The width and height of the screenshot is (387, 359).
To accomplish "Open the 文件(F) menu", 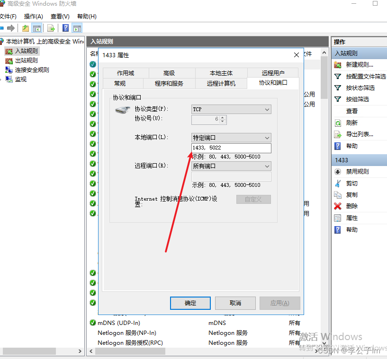I will point(8,17).
